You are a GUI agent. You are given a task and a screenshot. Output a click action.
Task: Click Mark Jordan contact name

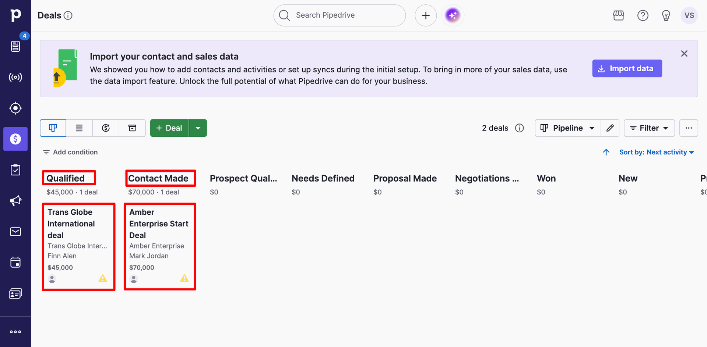click(x=149, y=256)
